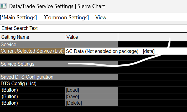This screenshot has height=112, width=187.
Task: Collapse the Service Settings section header
Action: point(59,64)
